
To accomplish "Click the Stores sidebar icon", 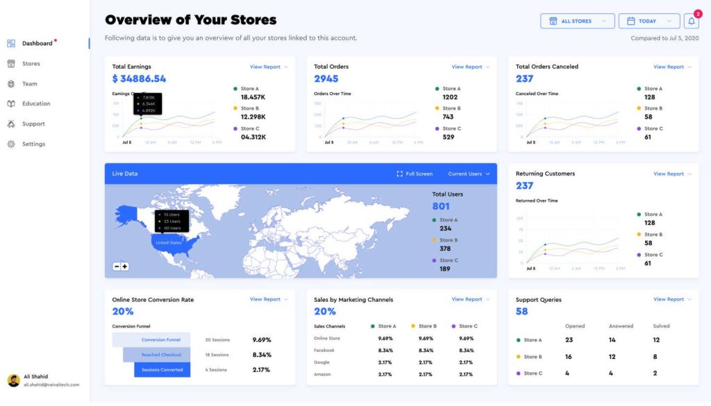I will [x=11, y=63].
